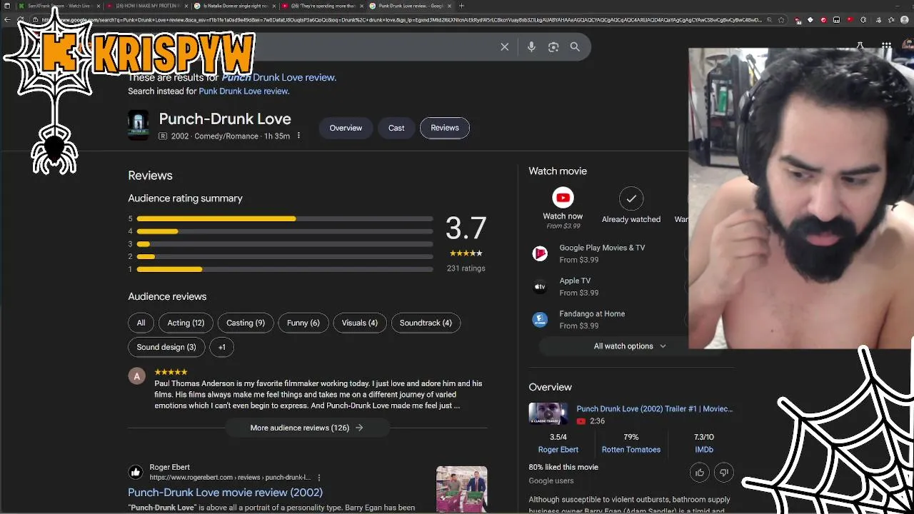This screenshot has height=514, width=914.
Task: Click the trailer video thumbnail
Action: [x=548, y=414]
